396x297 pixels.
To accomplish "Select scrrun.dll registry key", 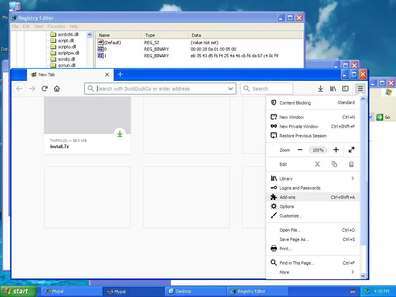I will tap(67, 65).
